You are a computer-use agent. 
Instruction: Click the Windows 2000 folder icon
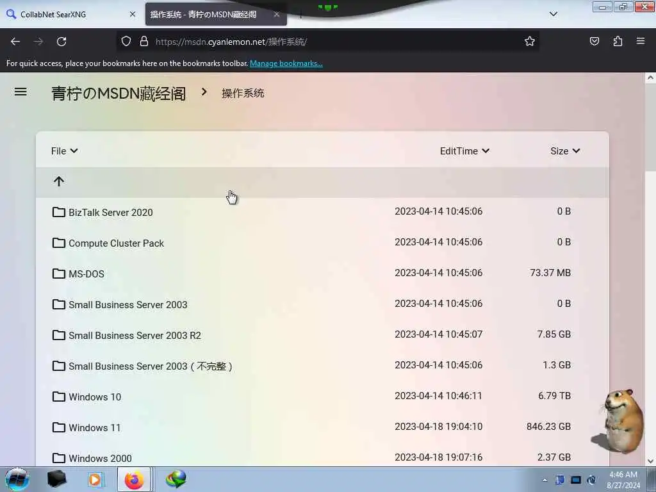(x=58, y=458)
